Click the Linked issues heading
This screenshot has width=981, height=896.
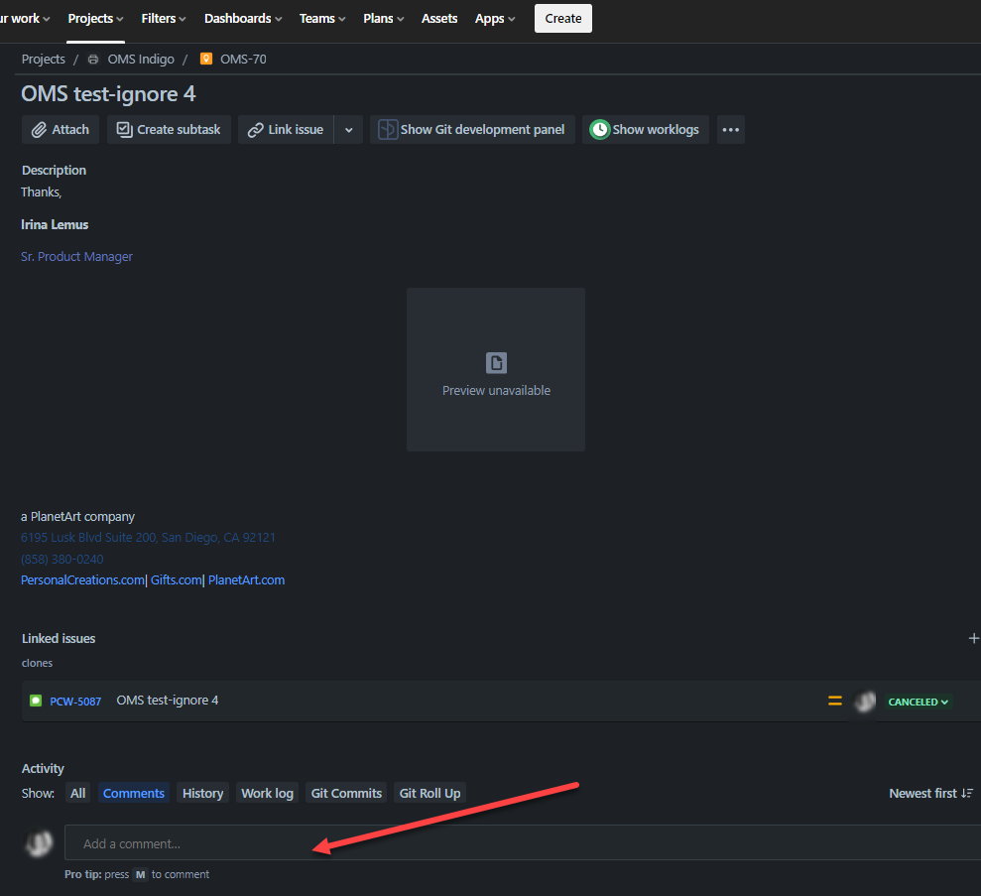pyautogui.click(x=59, y=638)
